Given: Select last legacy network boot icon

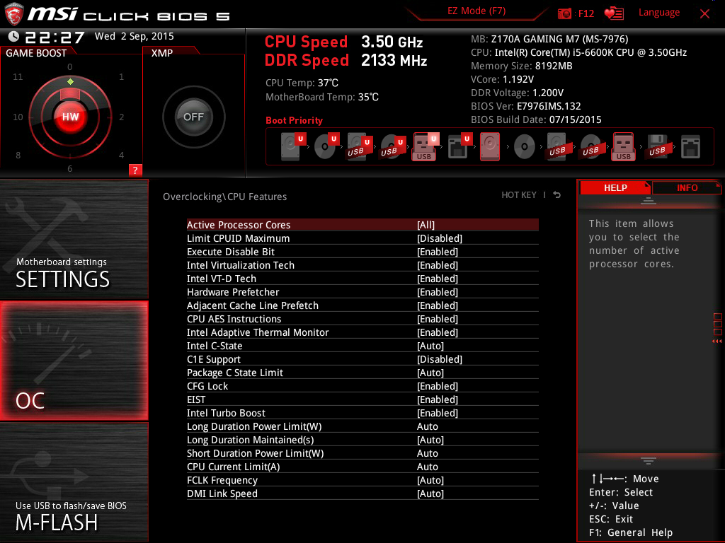Looking at the screenshot, I should coord(690,147).
